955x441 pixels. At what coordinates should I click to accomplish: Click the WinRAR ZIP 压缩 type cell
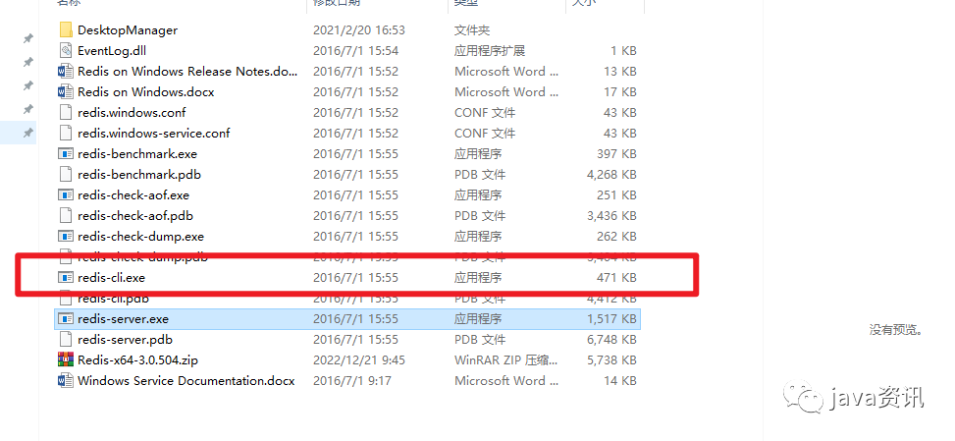click(x=505, y=360)
